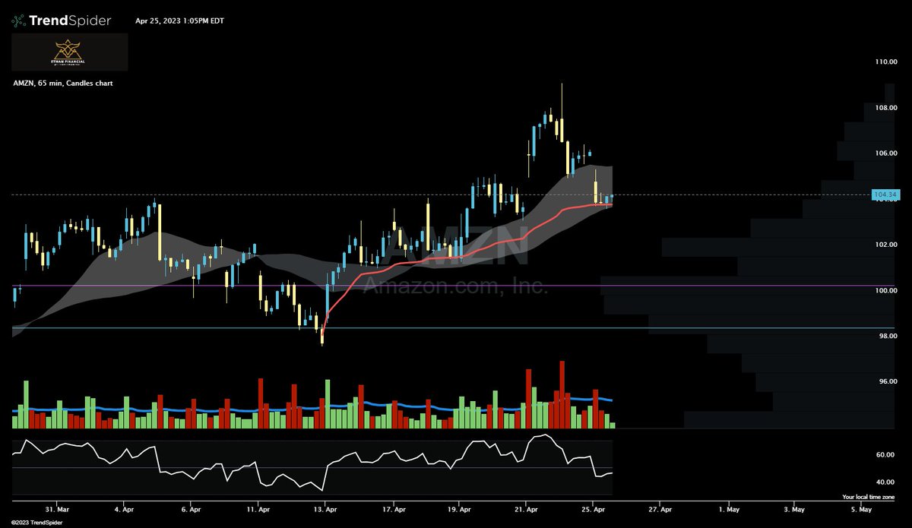Select the timestamp Apr 25, 2023 1:05PM EDT
The height and width of the screenshot is (528, 912).
(x=178, y=21)
